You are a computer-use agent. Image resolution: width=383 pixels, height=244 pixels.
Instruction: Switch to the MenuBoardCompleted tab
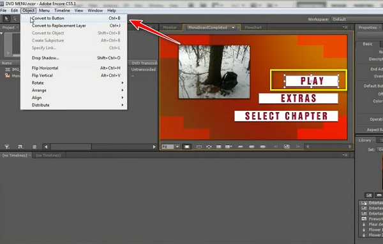tap(207, 27)
